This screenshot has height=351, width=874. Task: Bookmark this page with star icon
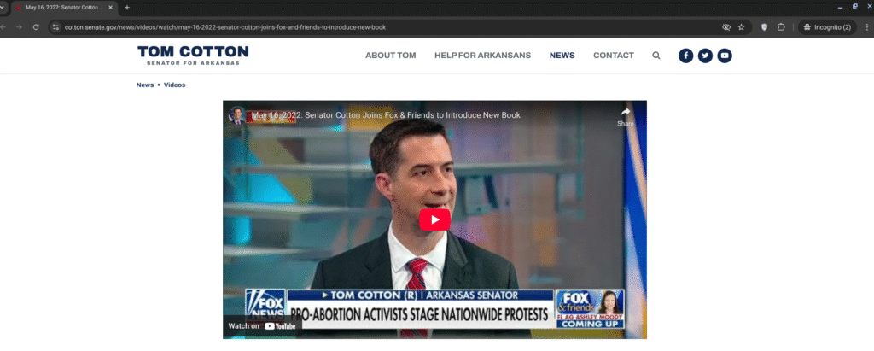[x=741, y=27]
